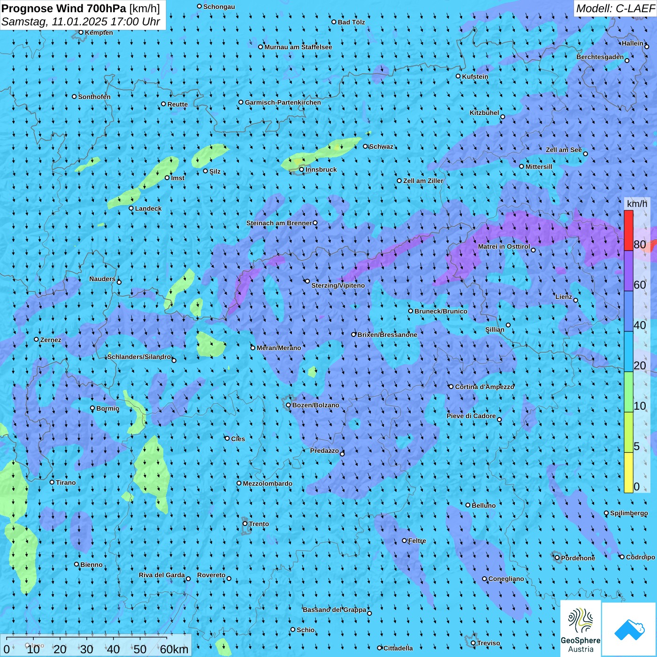
Task: Click the 'Zell am Ziller' label
Action: tap(423, 181)
